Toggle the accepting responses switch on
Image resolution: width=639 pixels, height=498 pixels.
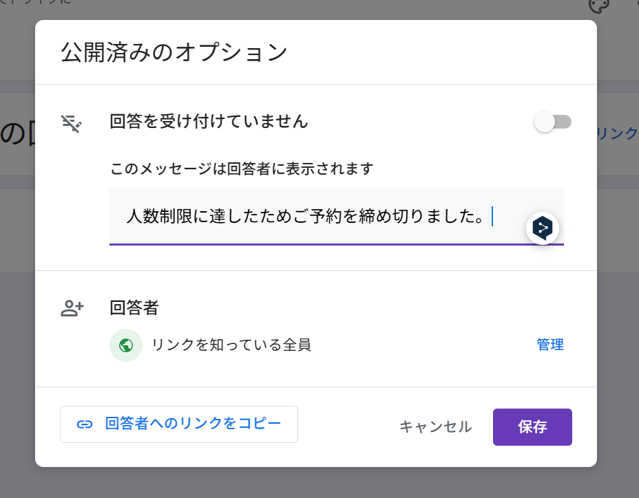pyautogui.click(x=553, y=122)
